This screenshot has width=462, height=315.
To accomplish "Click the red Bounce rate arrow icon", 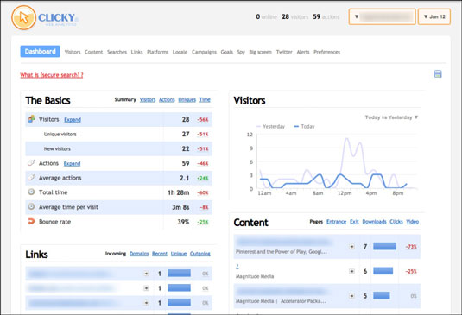I will [x=31, y=221].
